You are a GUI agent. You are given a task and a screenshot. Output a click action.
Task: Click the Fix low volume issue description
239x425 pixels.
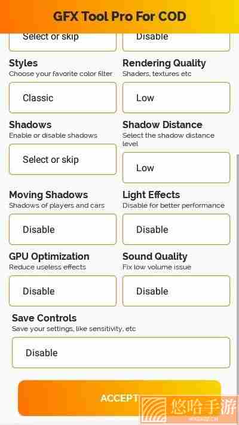[x=157, y=267]
